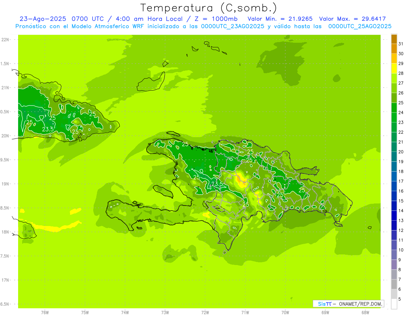Click the "72W" longitude axis label
The image size is (410, 317).
tap(205, 312)
